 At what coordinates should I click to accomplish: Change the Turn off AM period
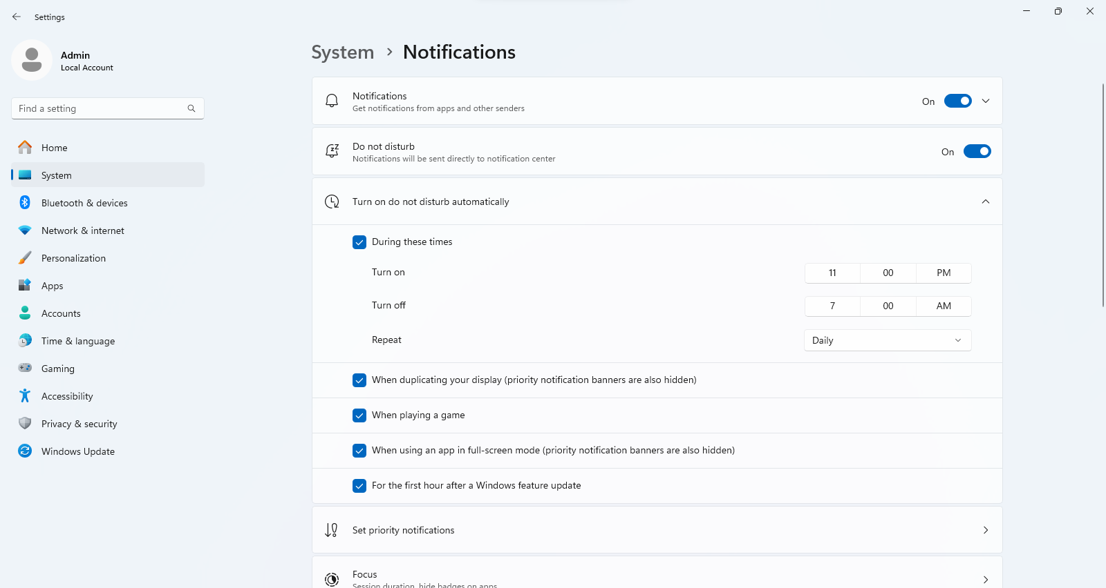click(x=944, y=306)
